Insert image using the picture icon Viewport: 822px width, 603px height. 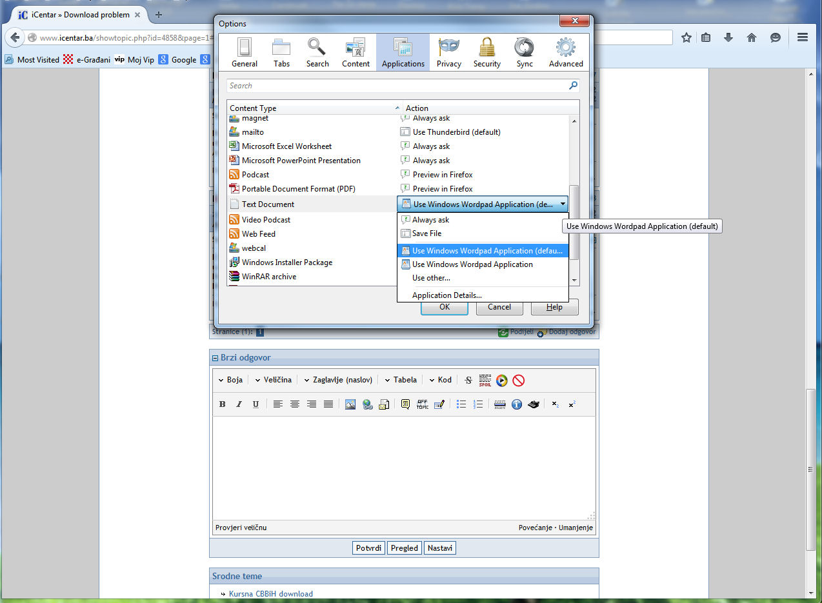click(x=350, y=404)
